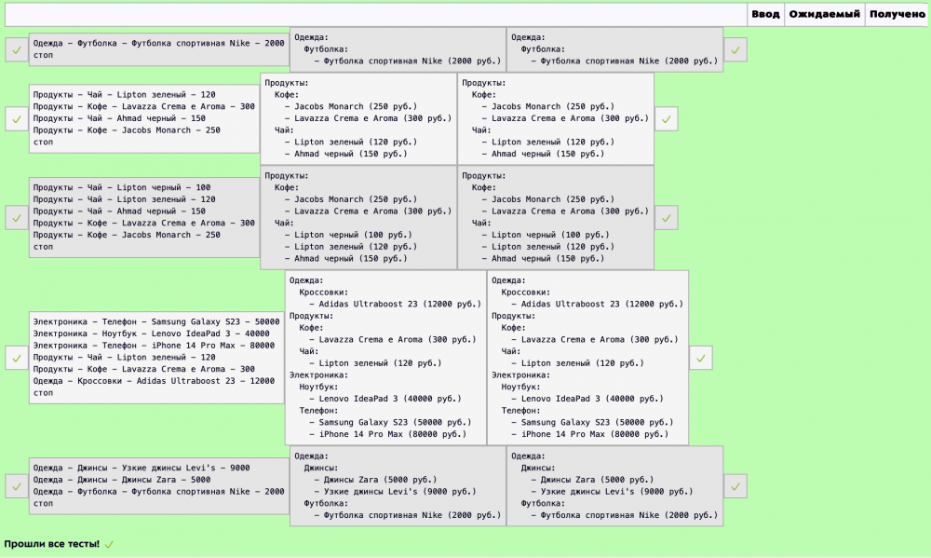Viewport: 931px width, 558px height.
Task: Select the 'Ожидаемый' column header
Action: click(x=824, y=14)
